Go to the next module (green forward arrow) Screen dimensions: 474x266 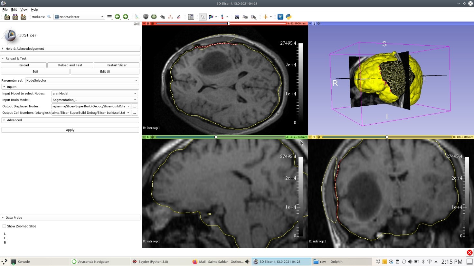point(126,17)
